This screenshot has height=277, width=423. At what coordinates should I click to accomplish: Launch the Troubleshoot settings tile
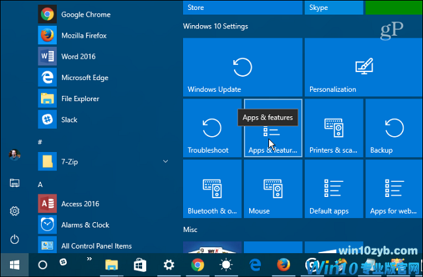point(211,128)
